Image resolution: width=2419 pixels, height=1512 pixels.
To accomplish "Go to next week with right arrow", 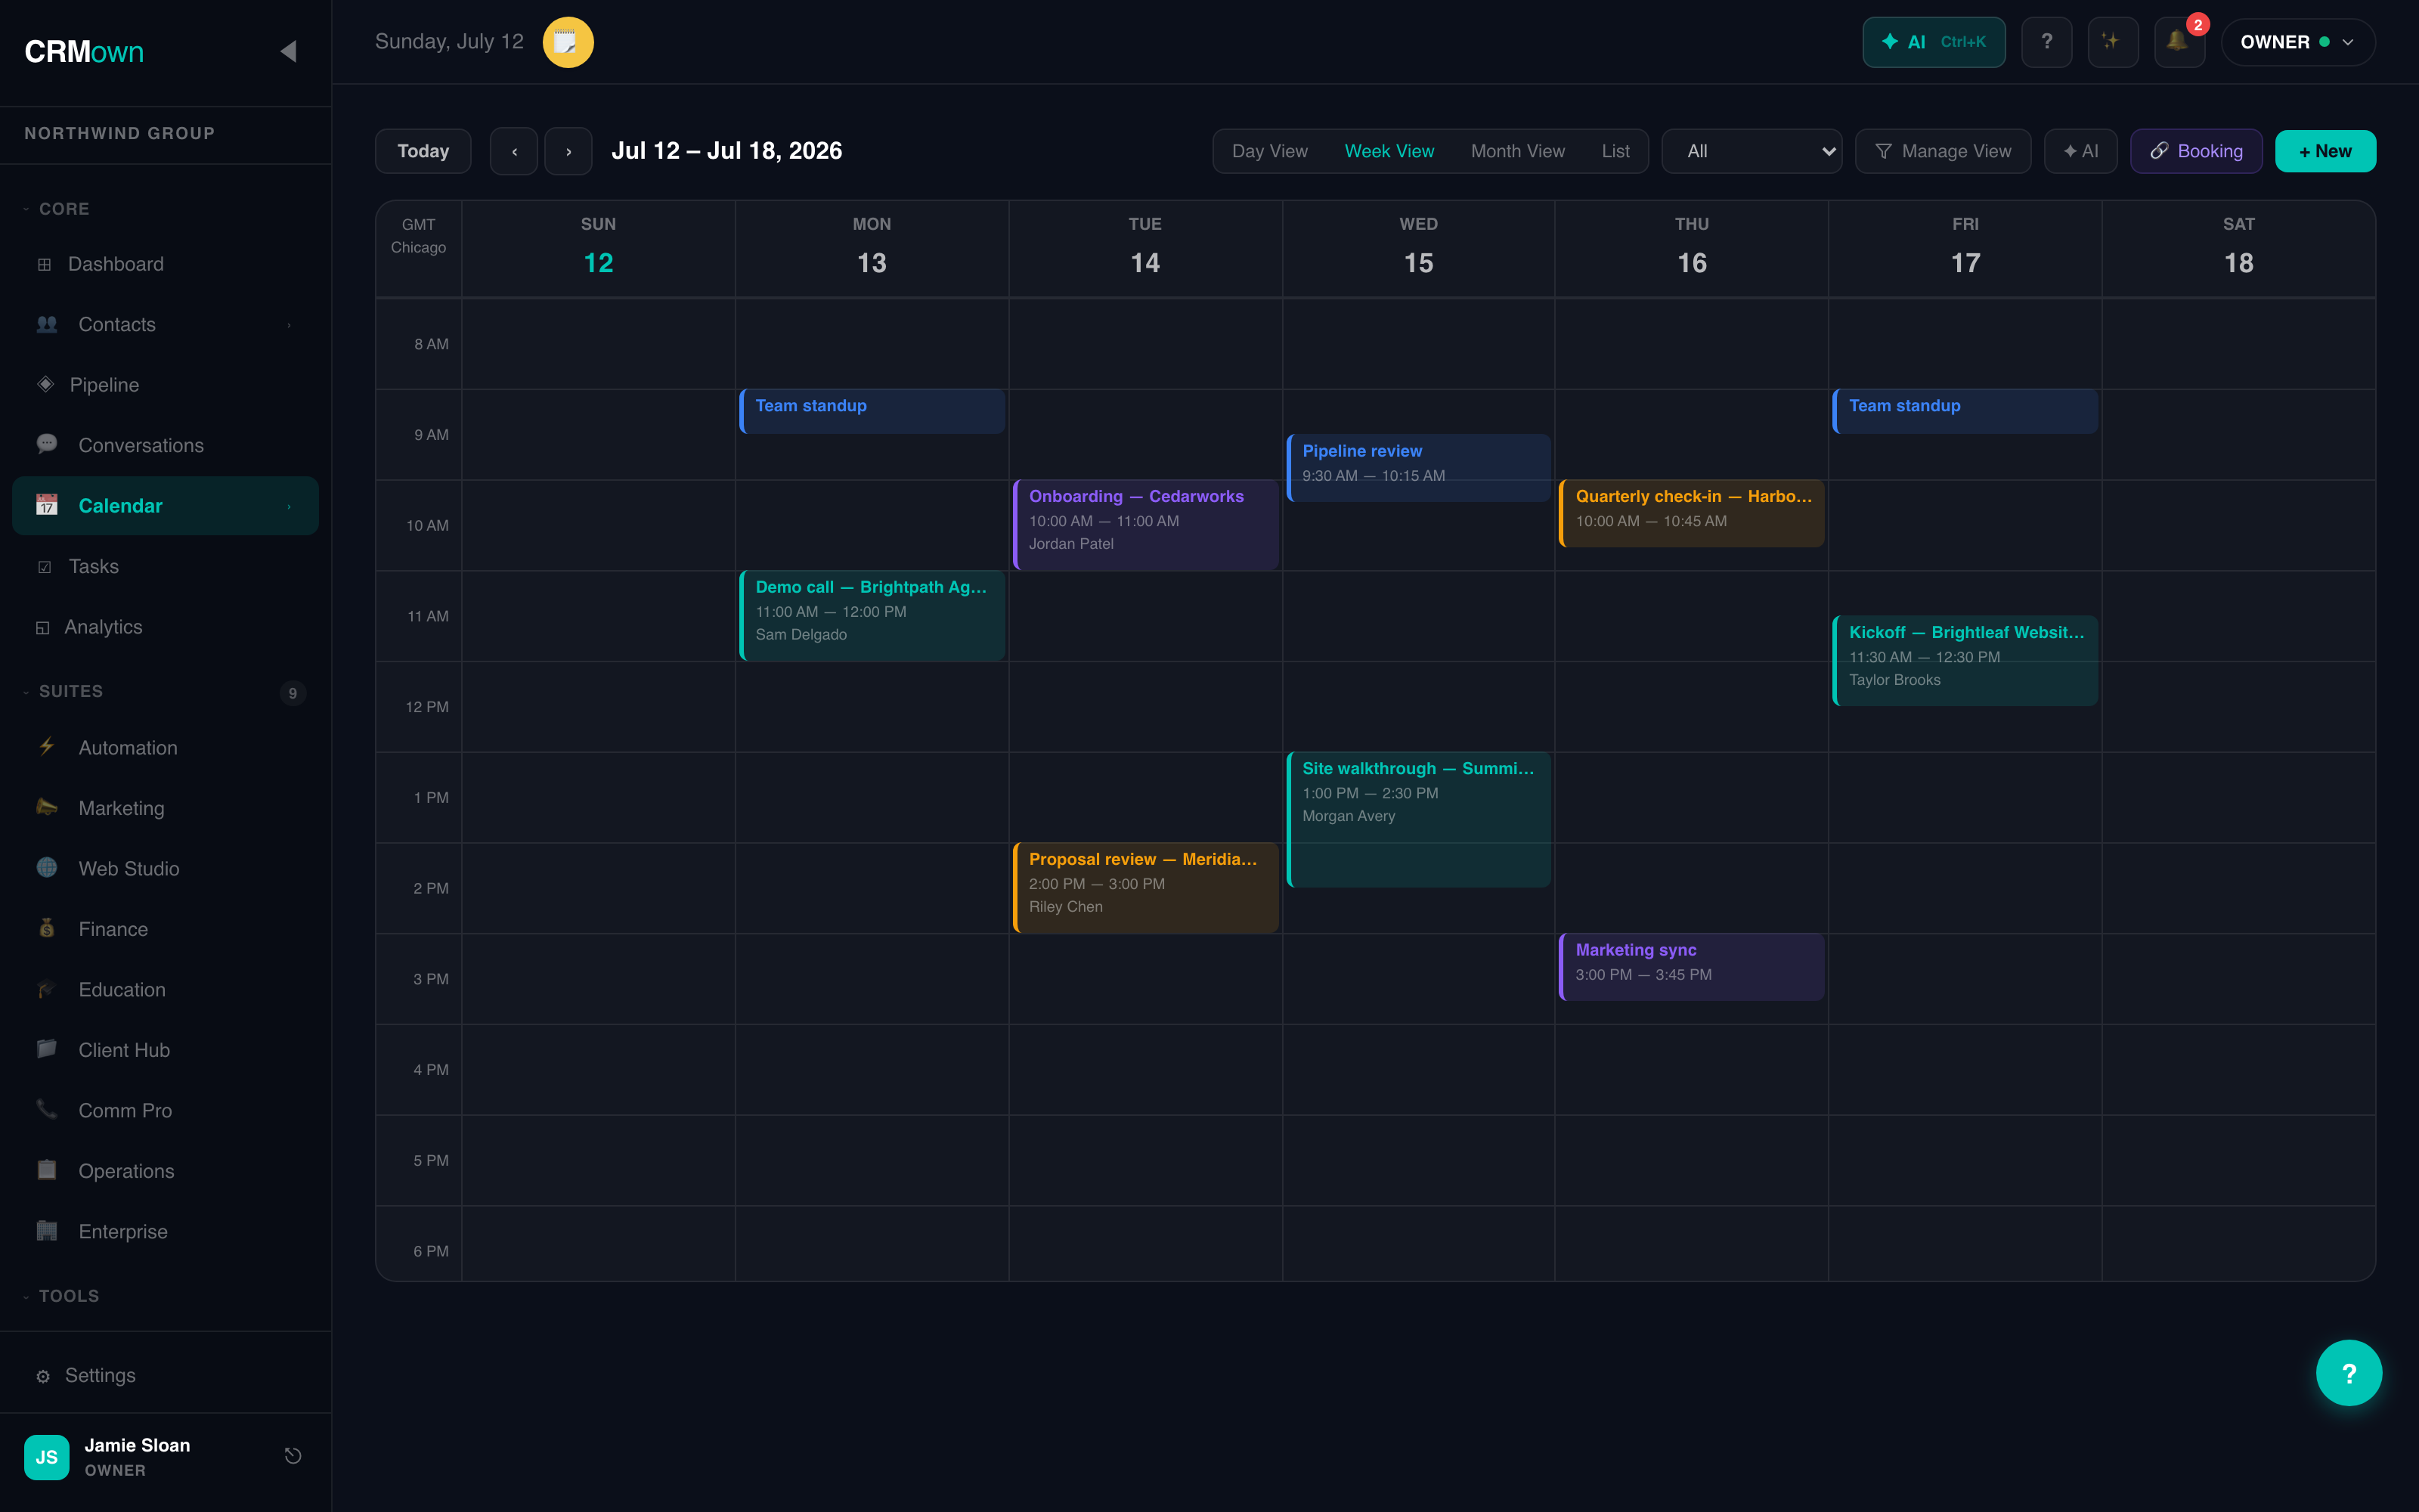I will point(568,151).
